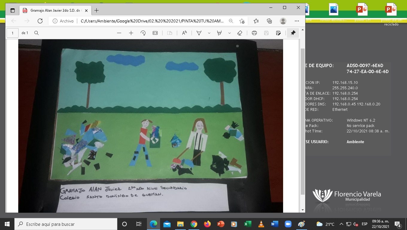Click the Archivo site information button
407x230 pixels.
(x=63, y=21)
